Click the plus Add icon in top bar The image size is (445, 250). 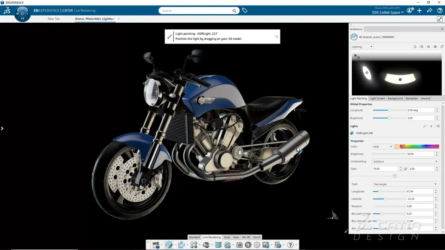coord(420,11)
